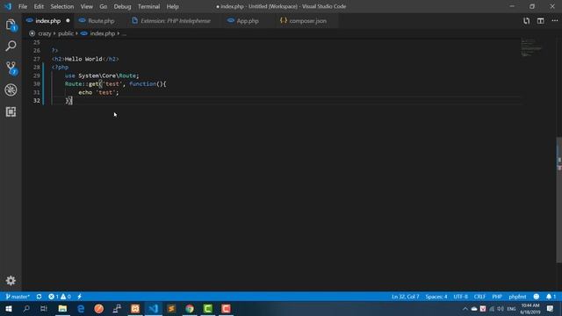Launch Microsoft Edge from the taskbar
The height and width of the screenshot is (316, 562).
coord(81,308)
